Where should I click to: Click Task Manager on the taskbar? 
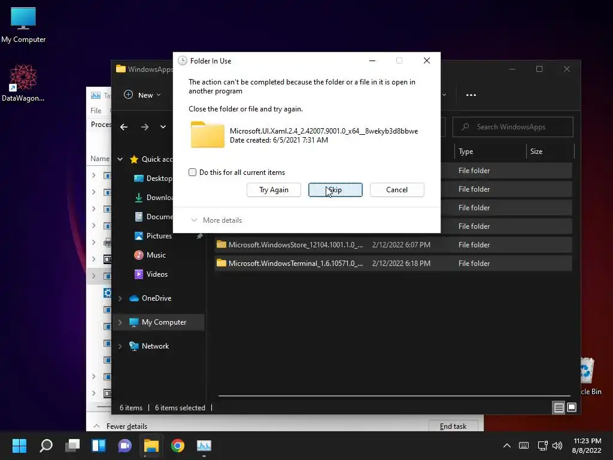(x=204, y=446)
